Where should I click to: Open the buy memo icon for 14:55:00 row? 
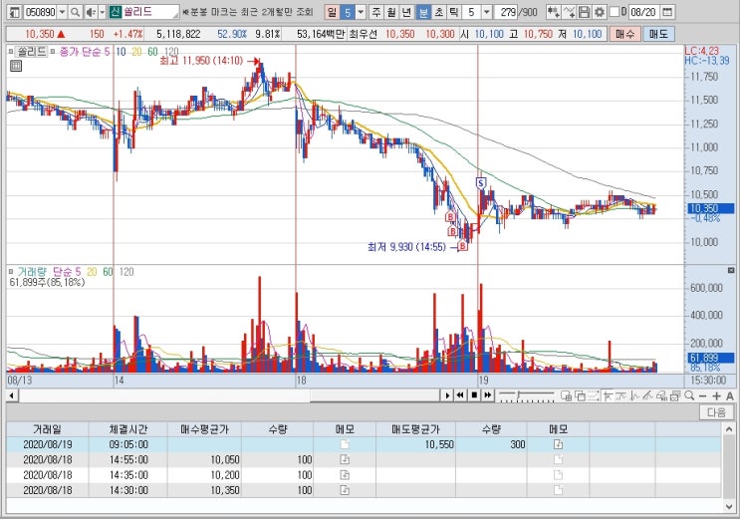[345, 459]
